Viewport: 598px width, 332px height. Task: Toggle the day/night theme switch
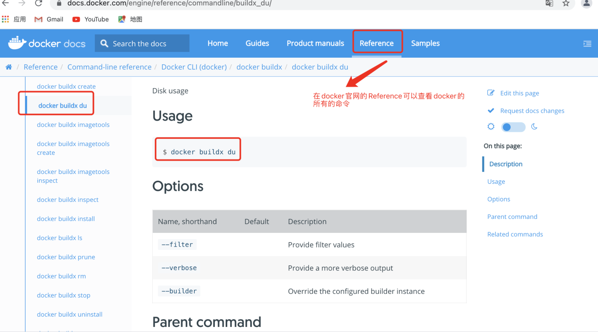[x=513, y=127]
